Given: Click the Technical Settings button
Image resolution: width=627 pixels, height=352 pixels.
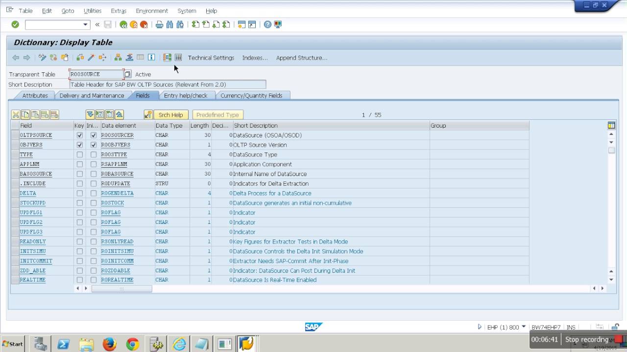Looking at the screenshot, I should (x=211, y=58).
